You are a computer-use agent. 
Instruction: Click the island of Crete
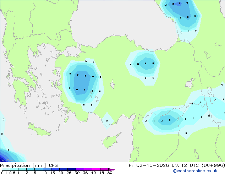39,130
